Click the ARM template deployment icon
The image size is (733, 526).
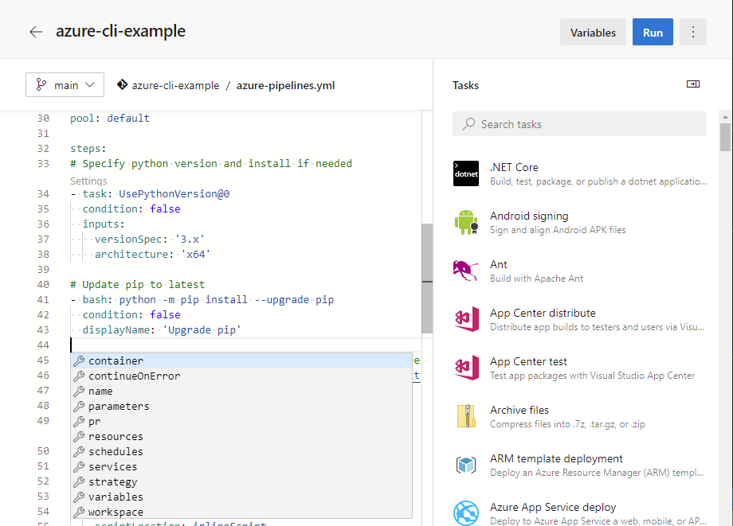(x=466, y=465)
